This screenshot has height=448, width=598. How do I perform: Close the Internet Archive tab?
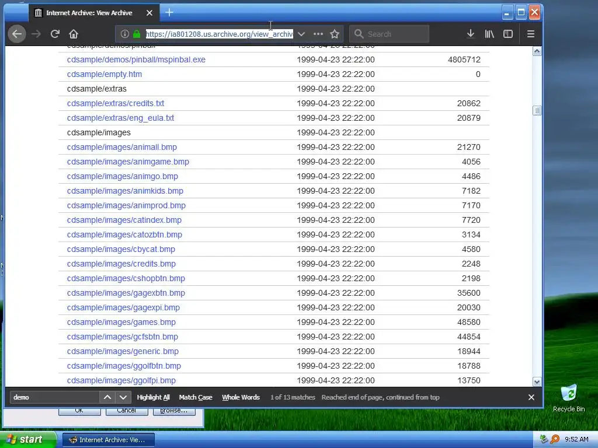coord(149,13)
